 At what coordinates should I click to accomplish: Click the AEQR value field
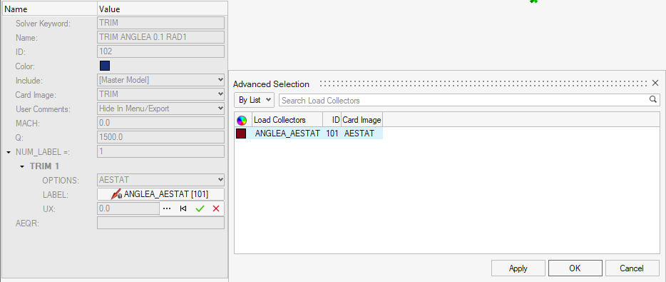160,223
